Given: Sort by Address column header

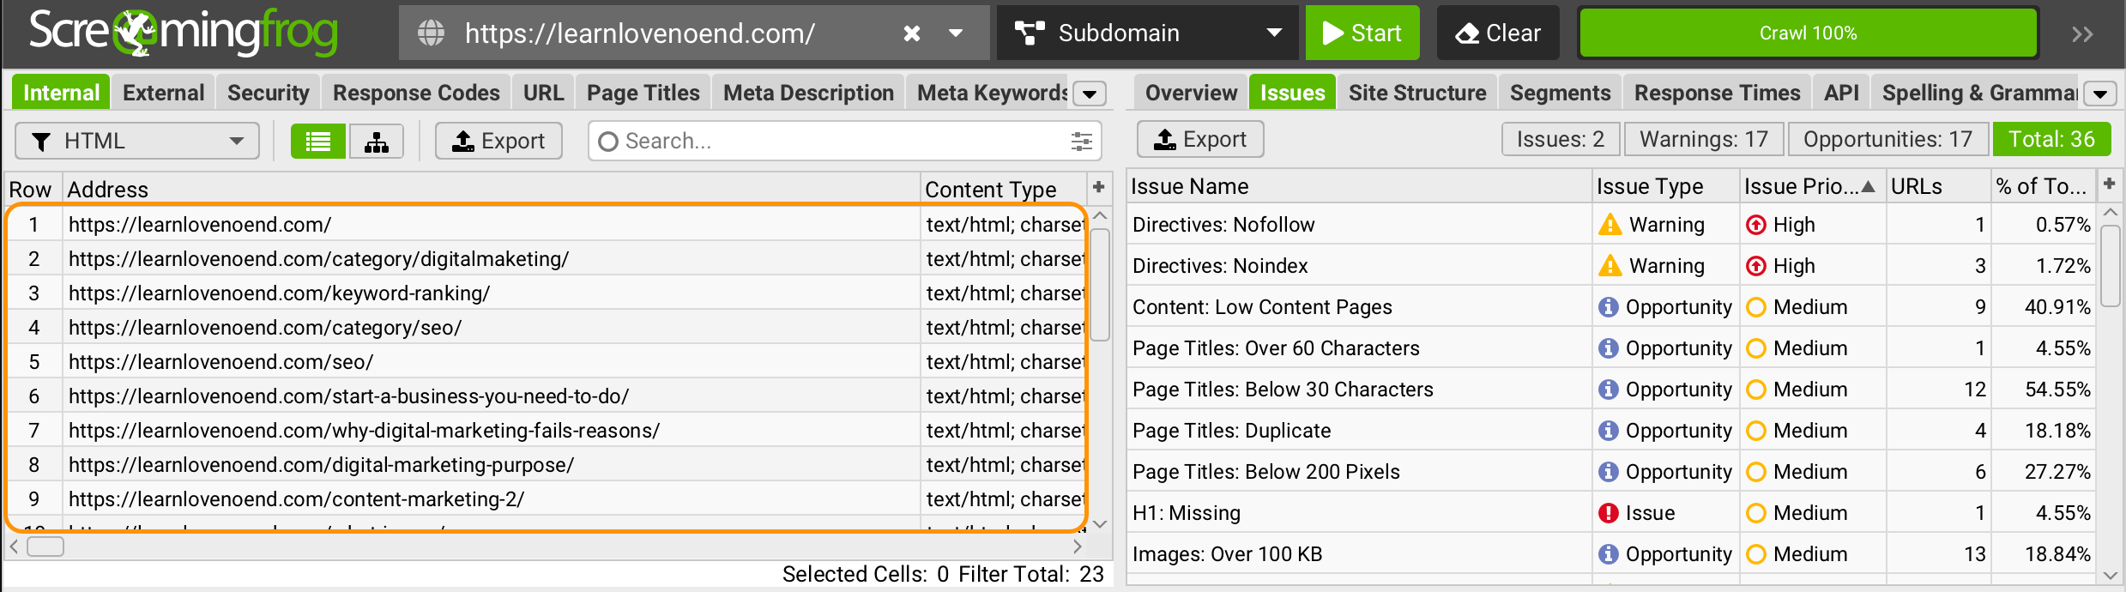Looking at the screenshot, I should [x=491, y=190].
